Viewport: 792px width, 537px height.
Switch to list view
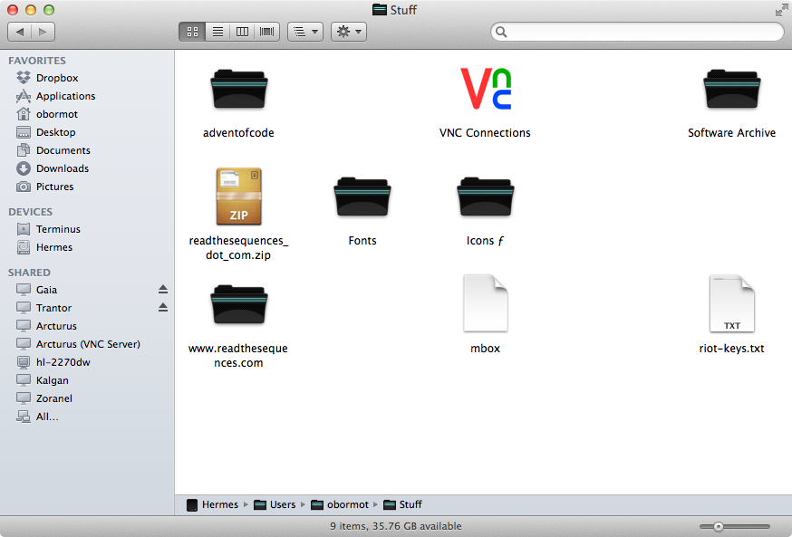(x=217, y=32)
